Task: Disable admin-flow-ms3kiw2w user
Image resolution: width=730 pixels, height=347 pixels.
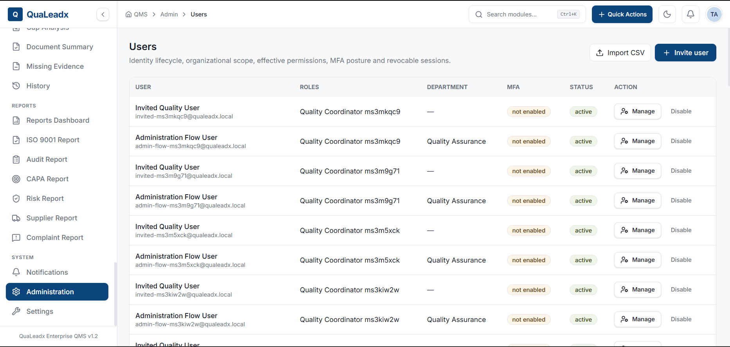Action: click(681, 319)
